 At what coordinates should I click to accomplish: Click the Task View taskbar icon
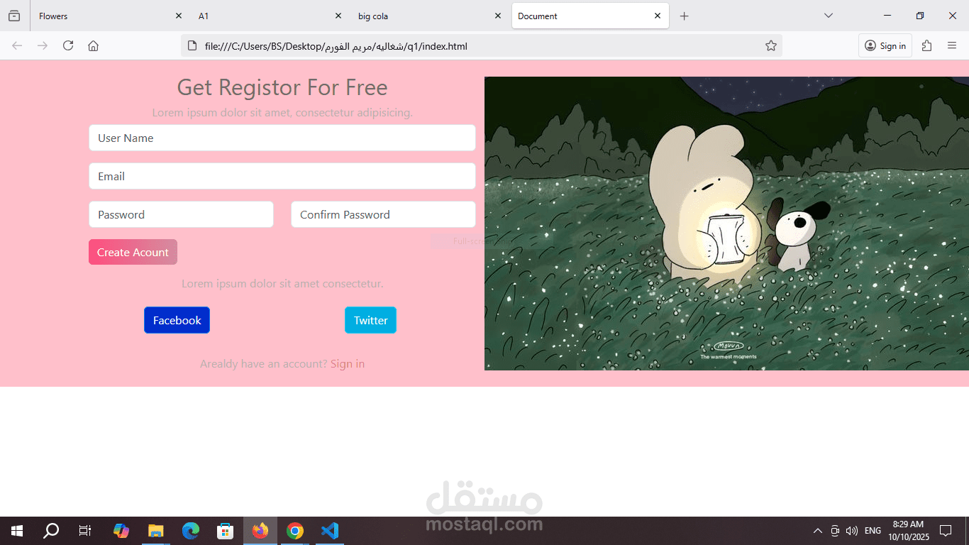coord(84,530)
